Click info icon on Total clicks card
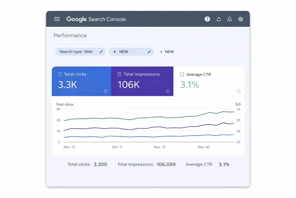 [x=105, y=91]
